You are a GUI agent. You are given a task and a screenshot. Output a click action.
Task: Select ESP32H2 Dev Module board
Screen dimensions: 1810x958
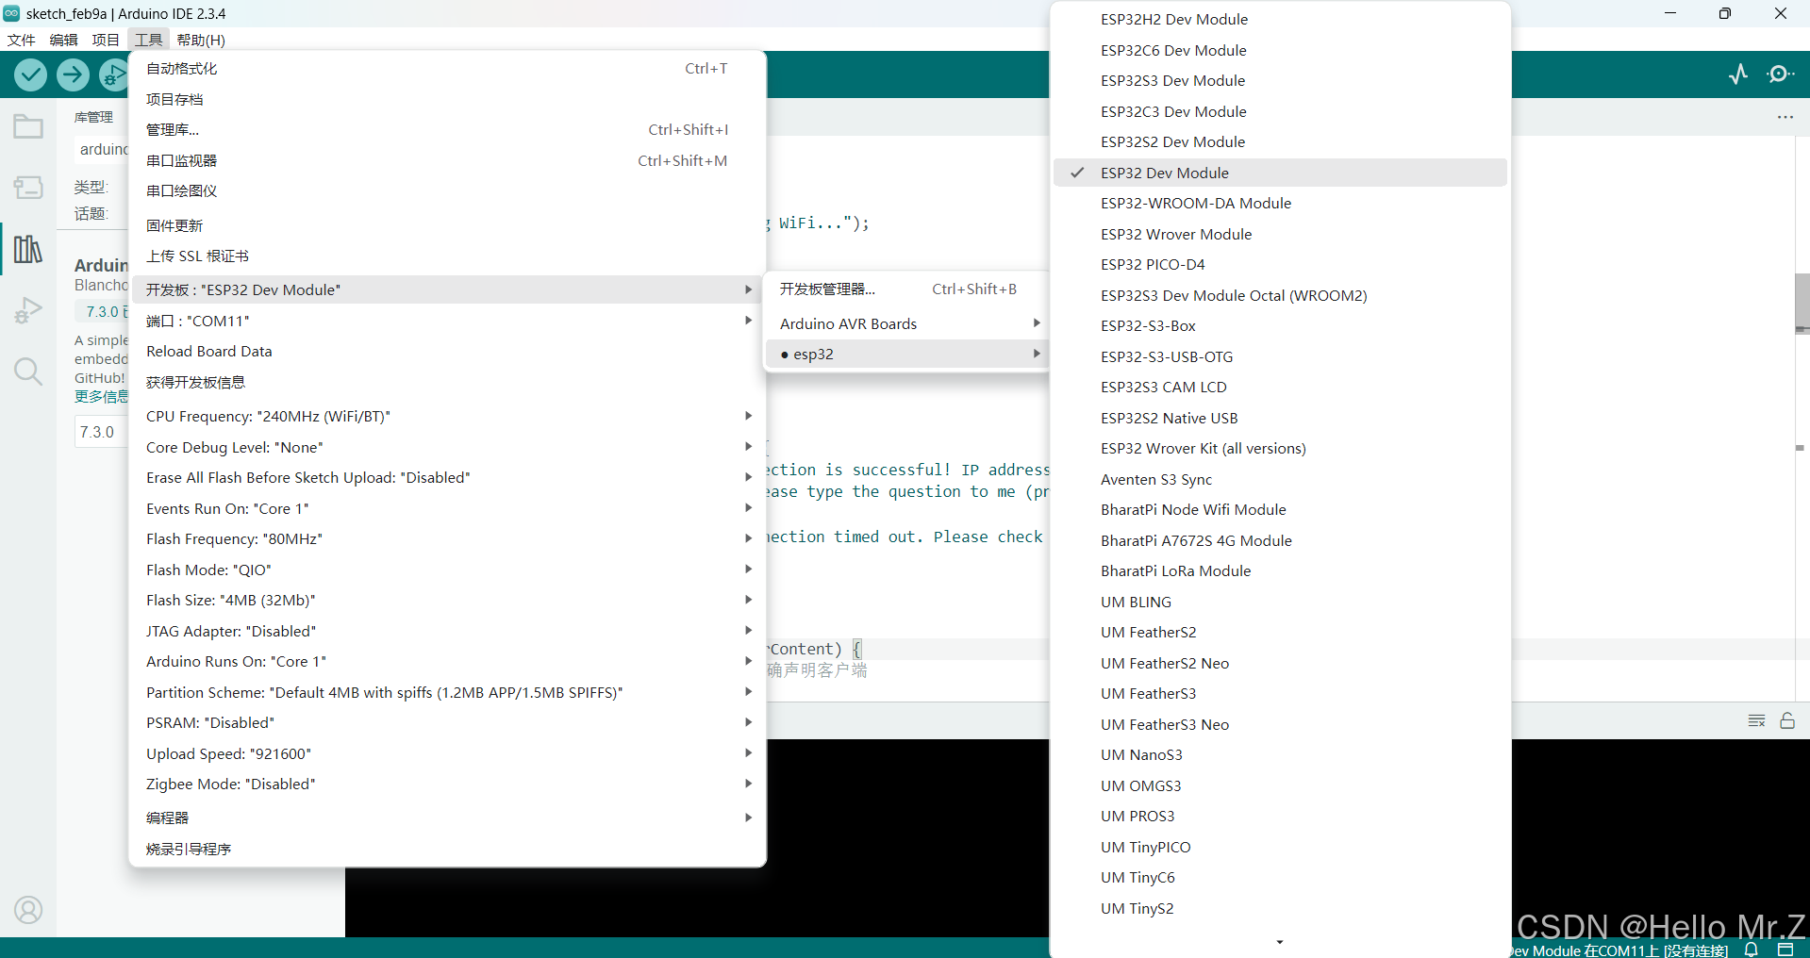1280,19
